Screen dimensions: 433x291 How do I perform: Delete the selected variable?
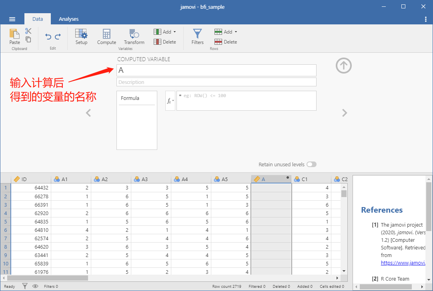(x=165, y=42)
